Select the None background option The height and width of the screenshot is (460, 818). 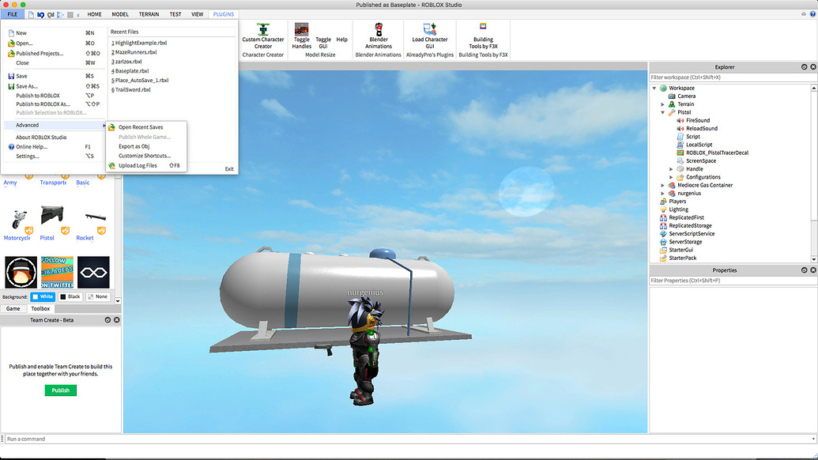click(x=97, y=296)
